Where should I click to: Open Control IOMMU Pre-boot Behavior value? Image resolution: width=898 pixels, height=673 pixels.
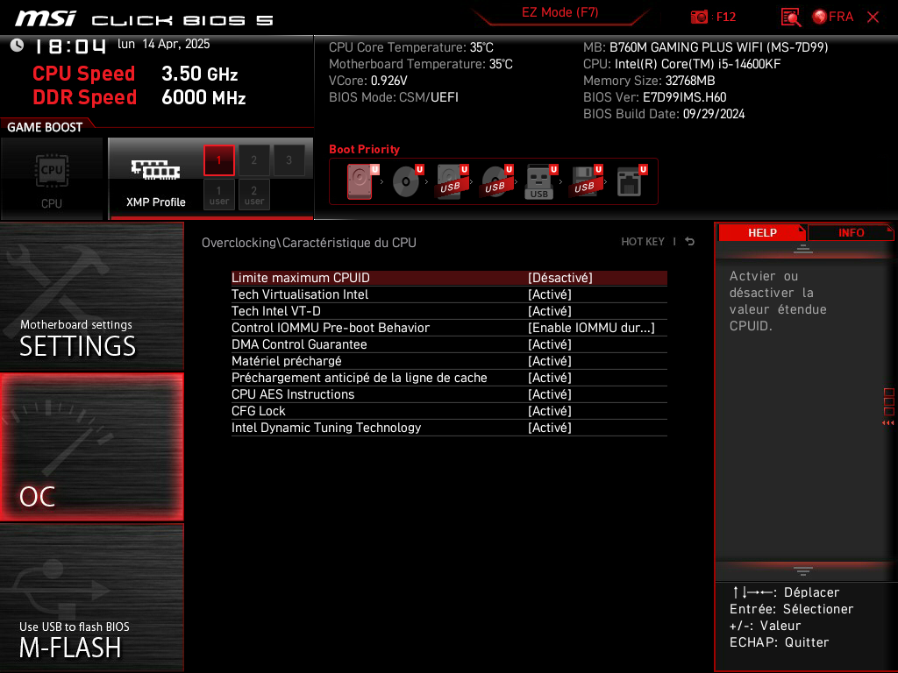point(591,328)
